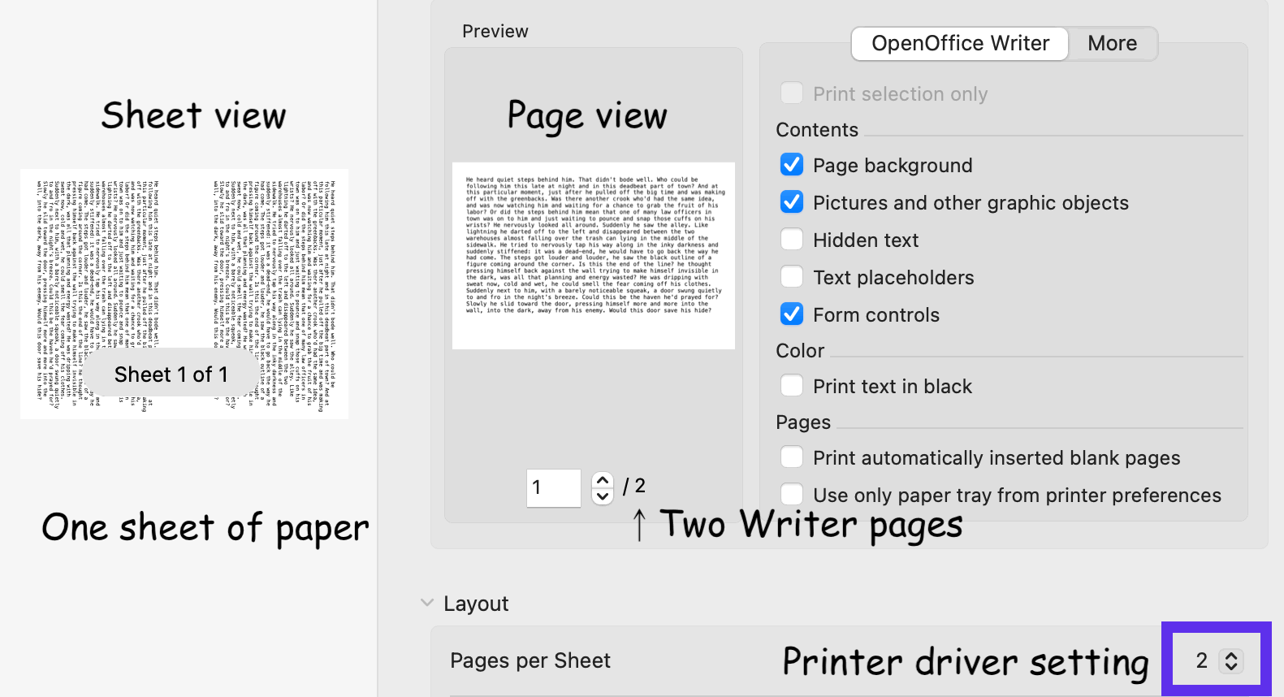Click the Preview heading text
Viewport: 1284px width, 697px height.
coord(495,32)
